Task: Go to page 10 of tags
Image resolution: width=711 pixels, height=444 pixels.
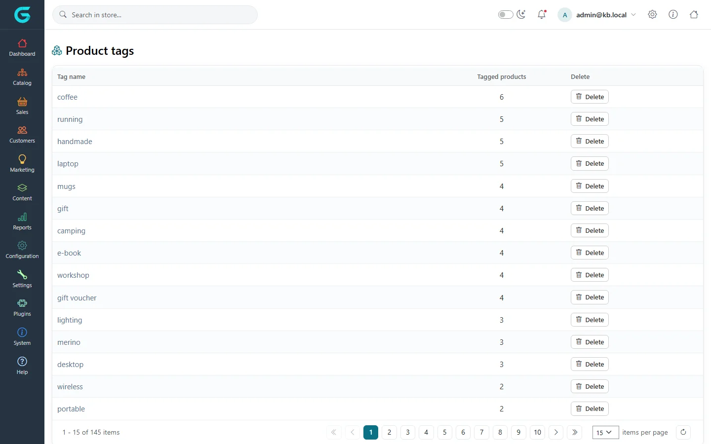Action: pyautogui.click(x=537, y=432)
